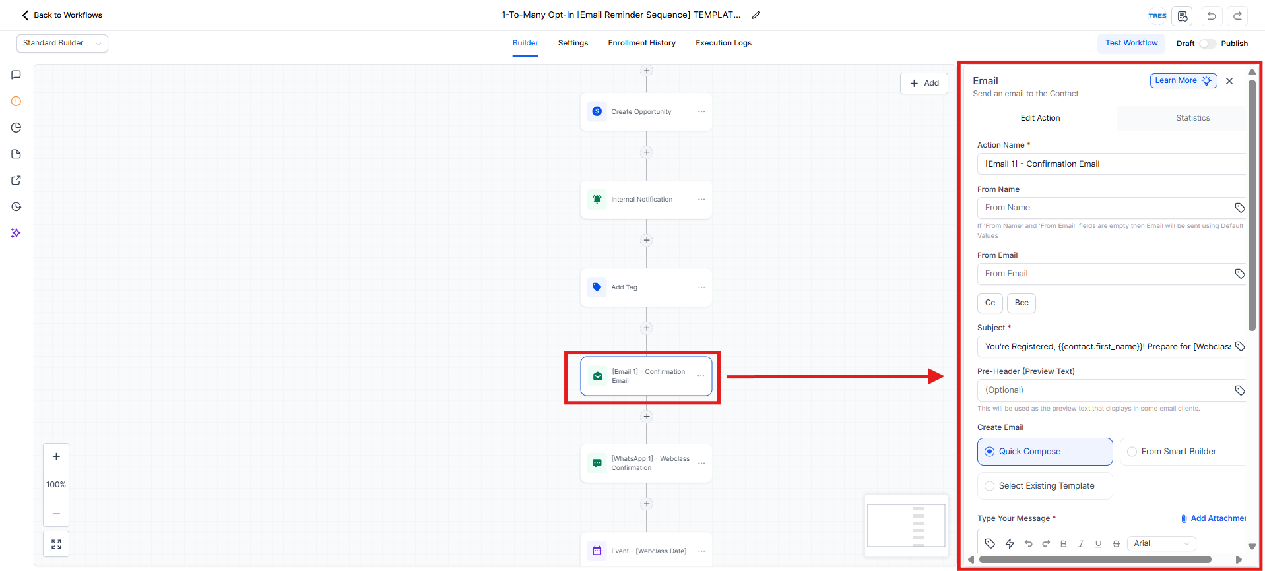Screen dimensions: 1265x571
Task: Click the lightning bolt icon in editor toolbar
Action: (x=1010, y=543)
